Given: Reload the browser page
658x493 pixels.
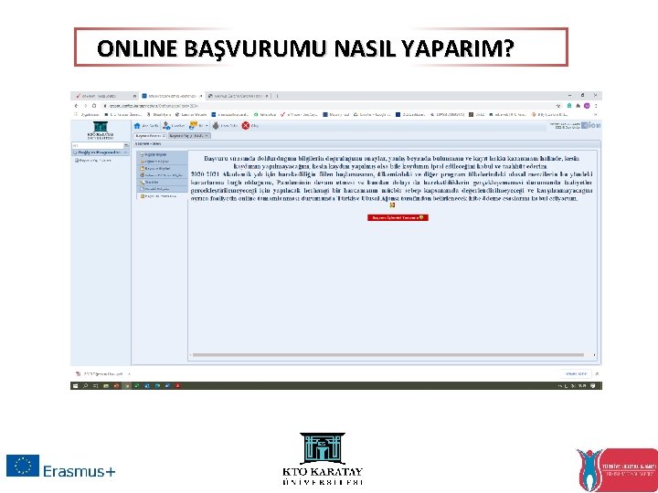Looking at the screenshot, I should (x=94, y=106).
